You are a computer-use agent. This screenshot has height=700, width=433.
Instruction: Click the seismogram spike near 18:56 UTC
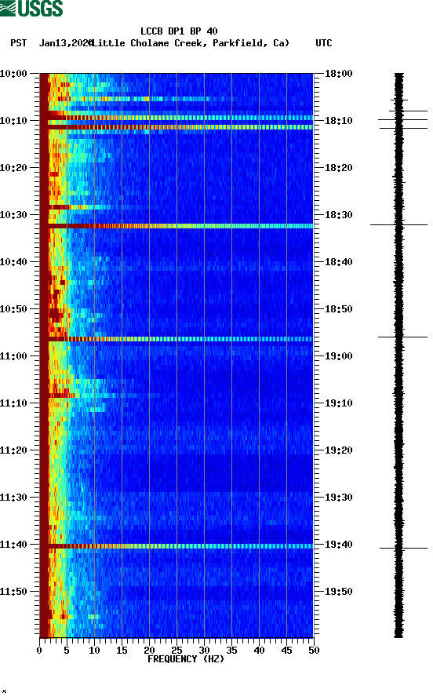click(402, 337)
